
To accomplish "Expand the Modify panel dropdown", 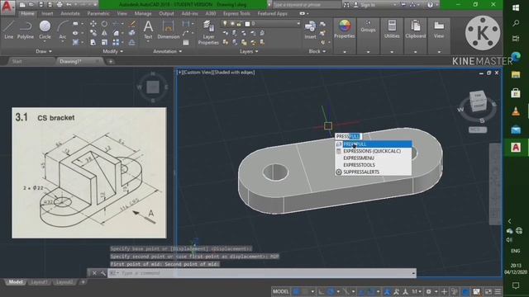I will pyautogui.click(x=112, y=51).
